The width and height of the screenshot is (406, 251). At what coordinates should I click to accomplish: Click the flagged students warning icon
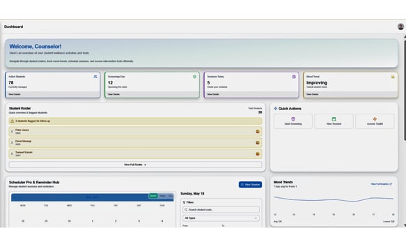[x=12, y=121]
